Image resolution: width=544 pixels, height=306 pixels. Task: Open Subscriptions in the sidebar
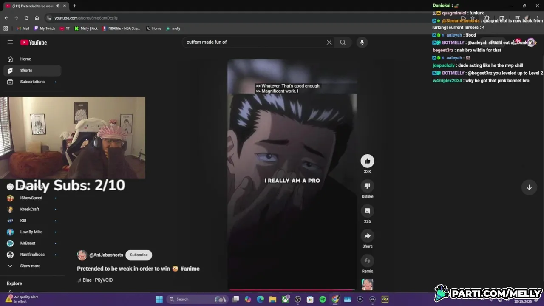click(32, 82)
